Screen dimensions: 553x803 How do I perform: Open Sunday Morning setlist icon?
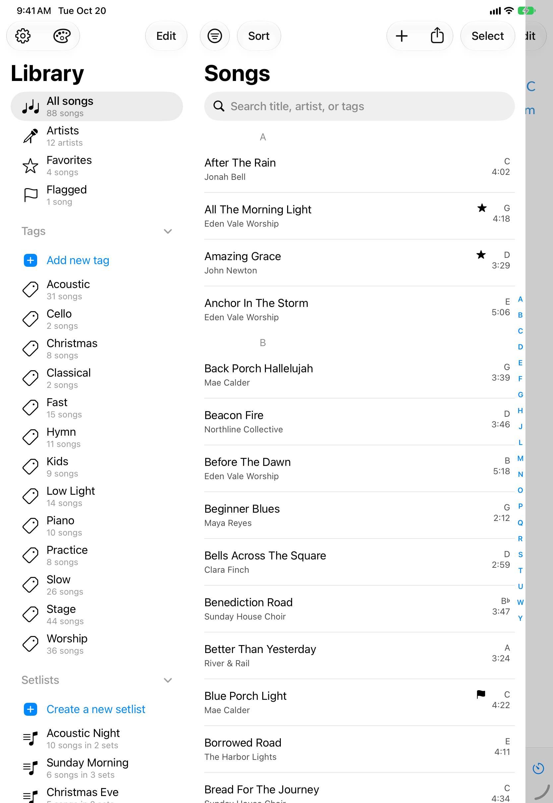31,768
